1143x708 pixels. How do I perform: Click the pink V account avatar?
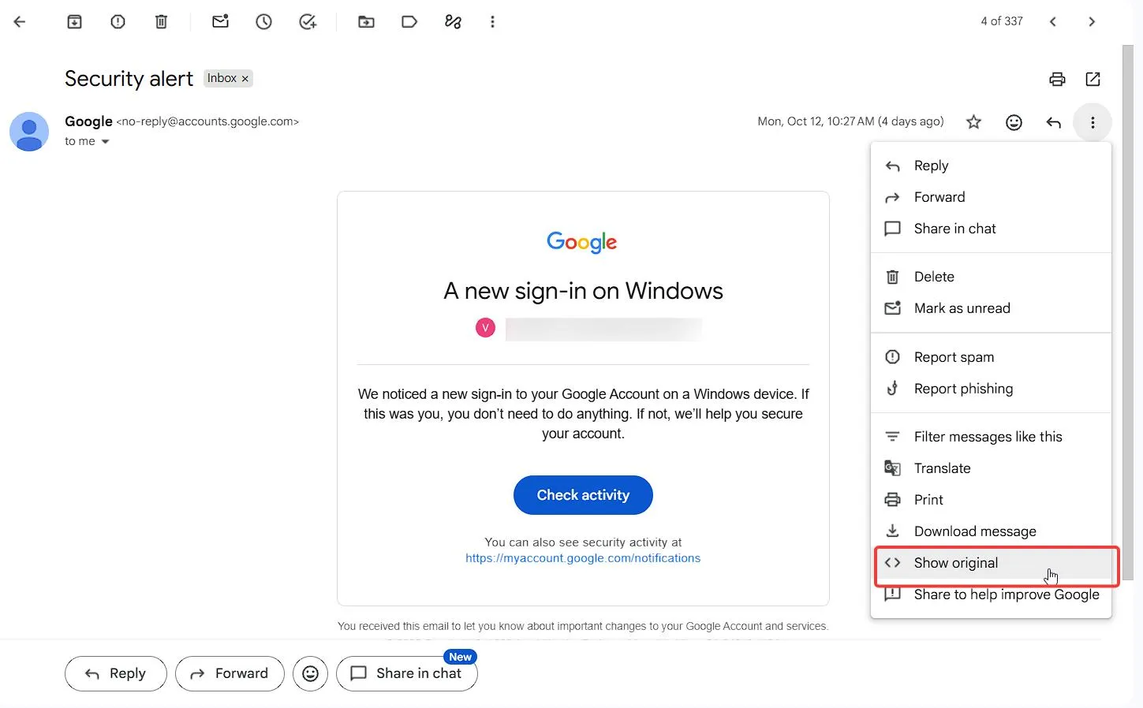pos(485,327)
